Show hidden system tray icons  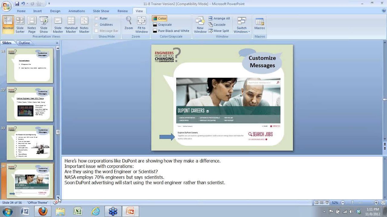(325, 211)
